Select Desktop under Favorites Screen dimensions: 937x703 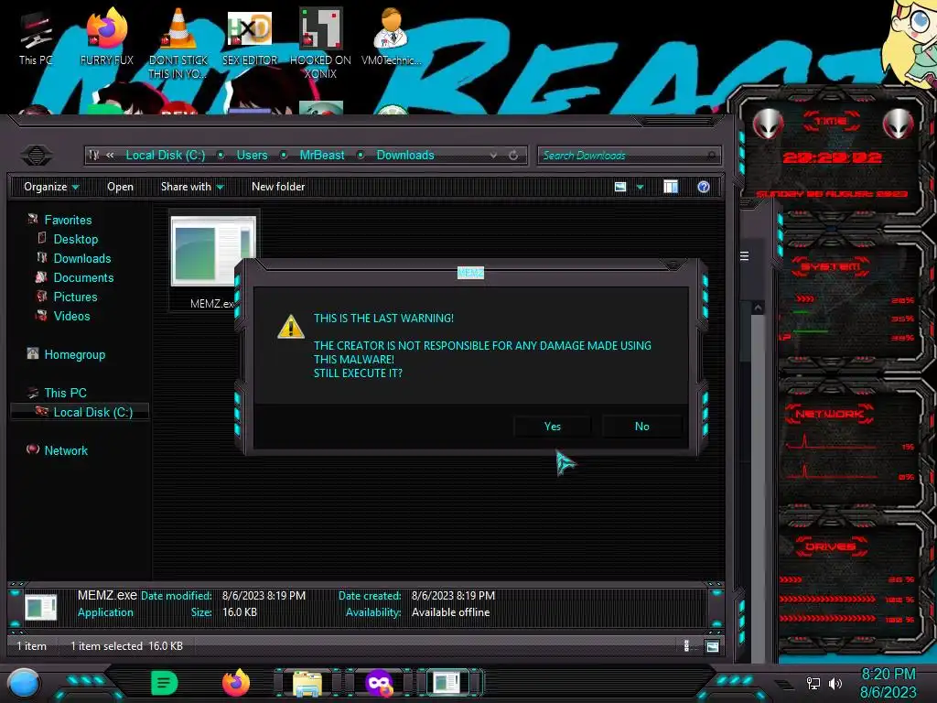point(76,239)
